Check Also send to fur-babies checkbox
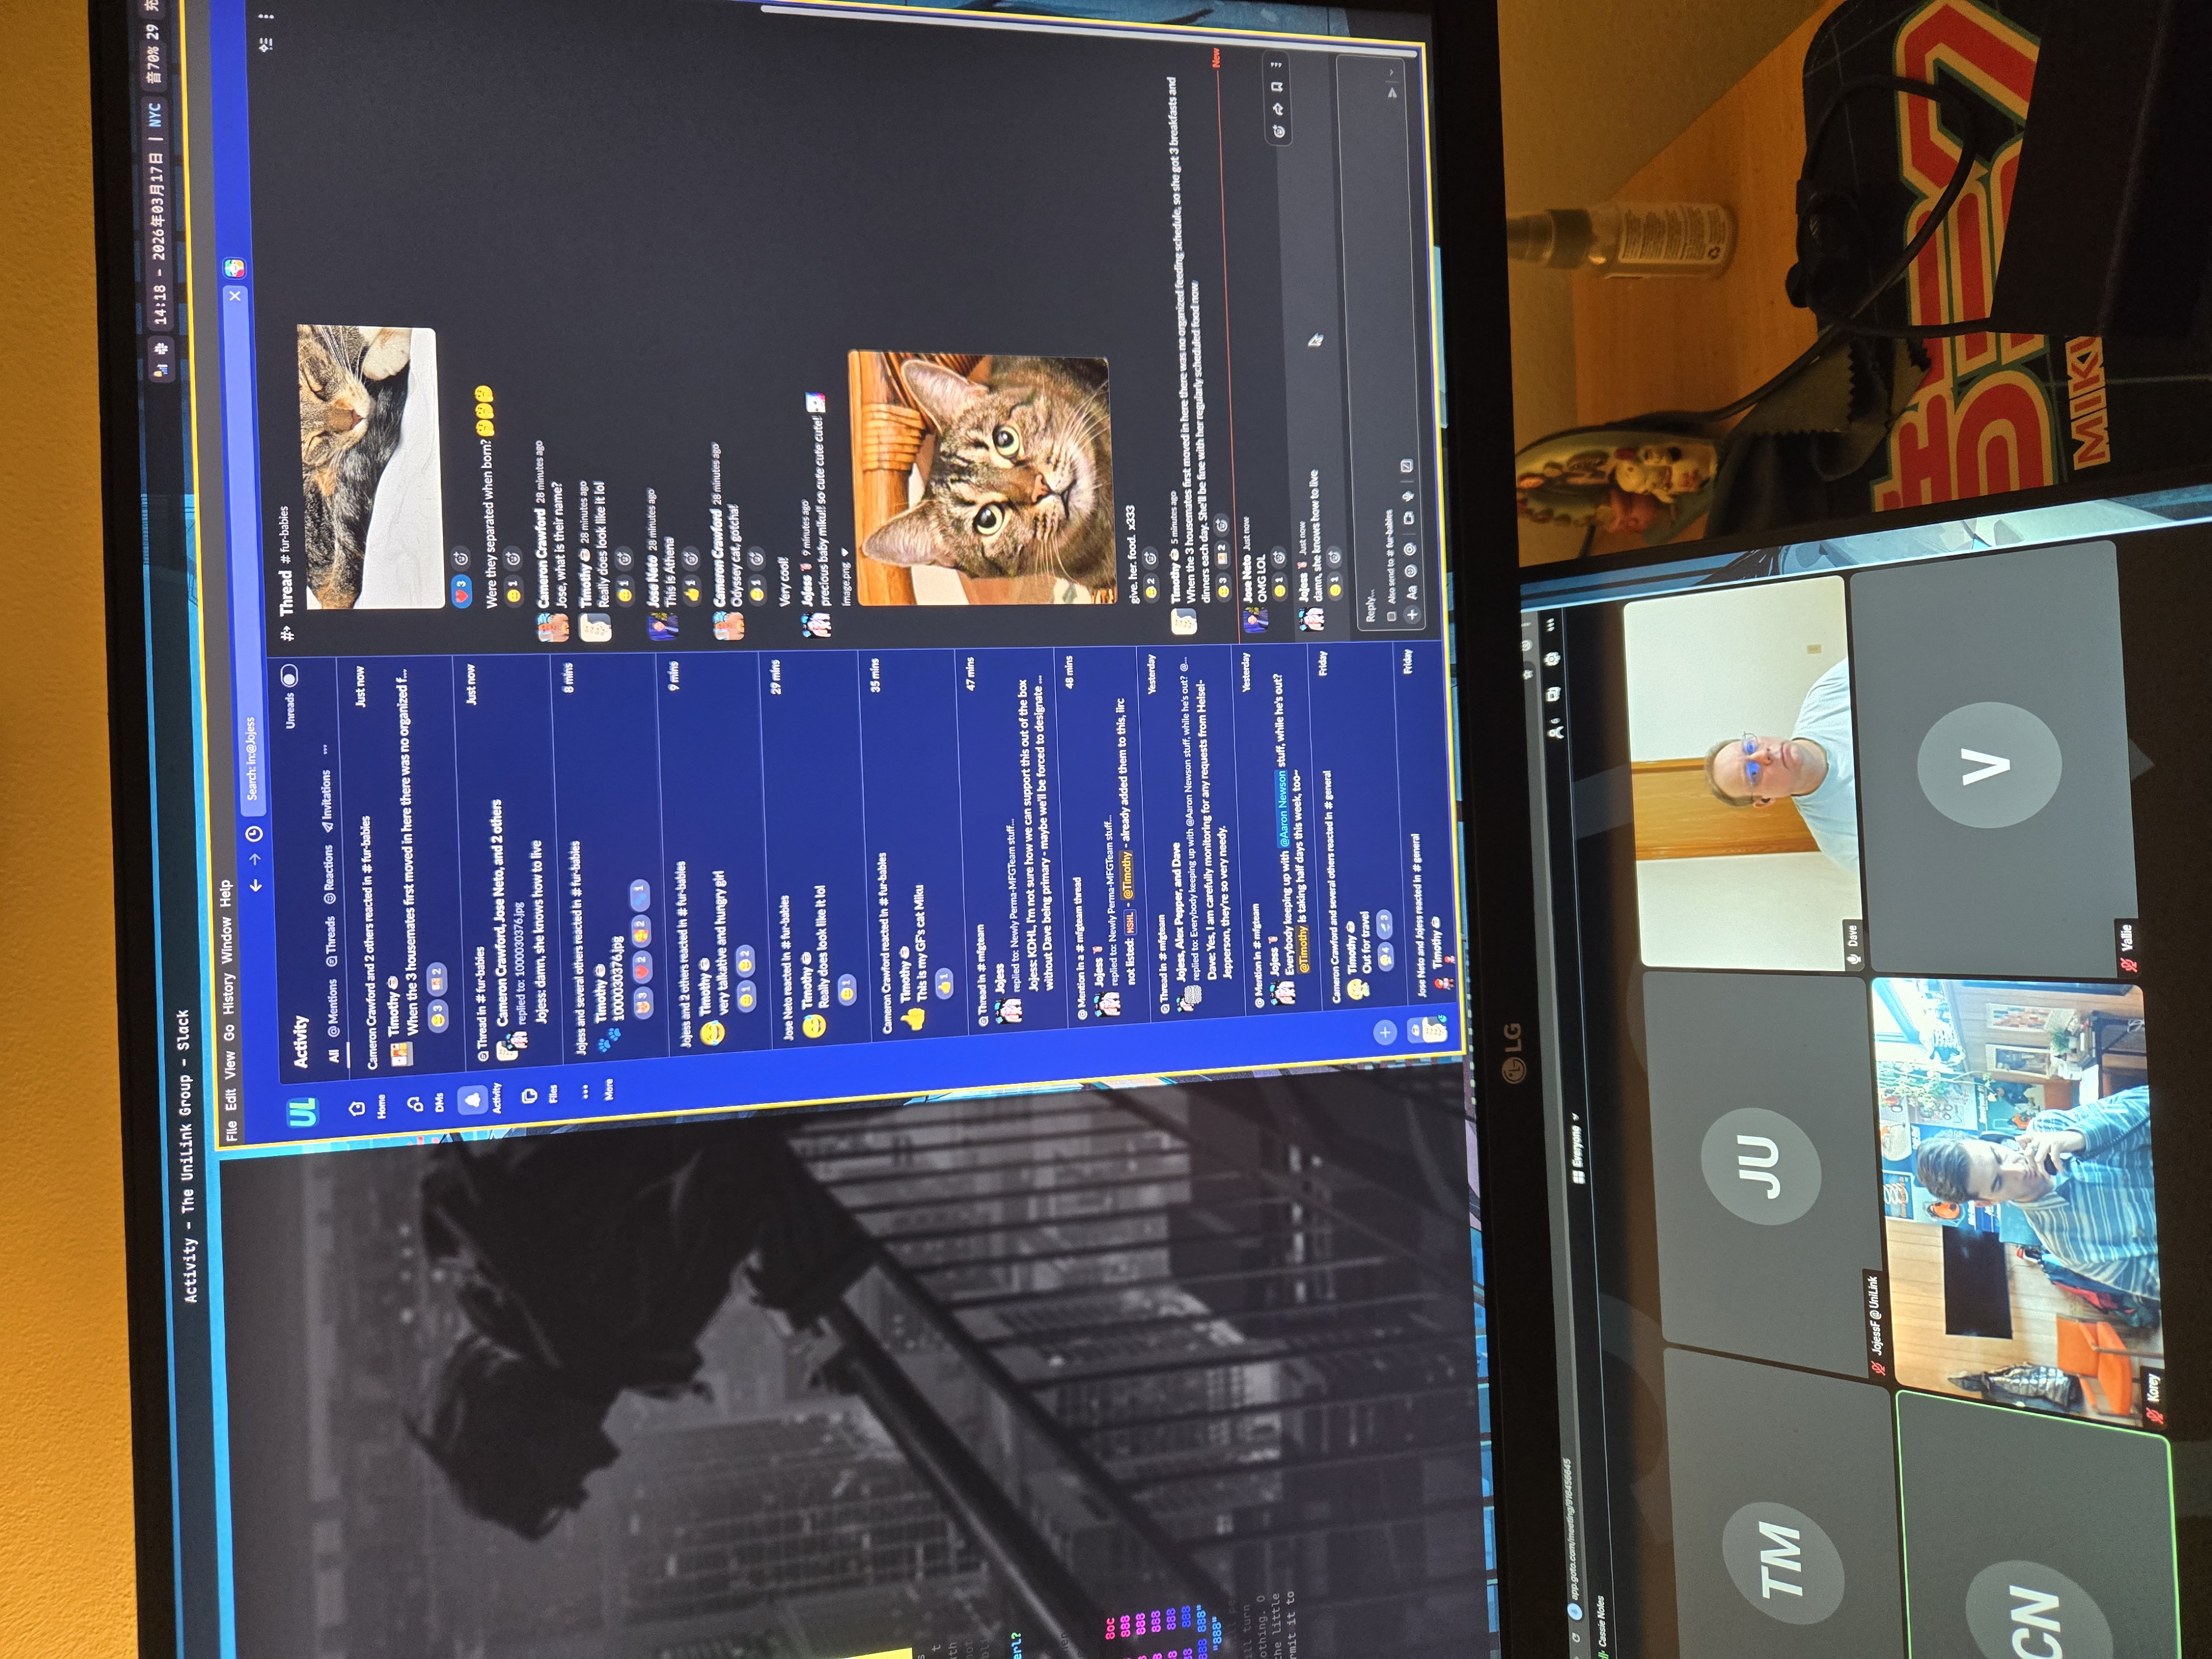Image resolution: width=2212 pixels, height=1659 pixels. (1391, 617)
